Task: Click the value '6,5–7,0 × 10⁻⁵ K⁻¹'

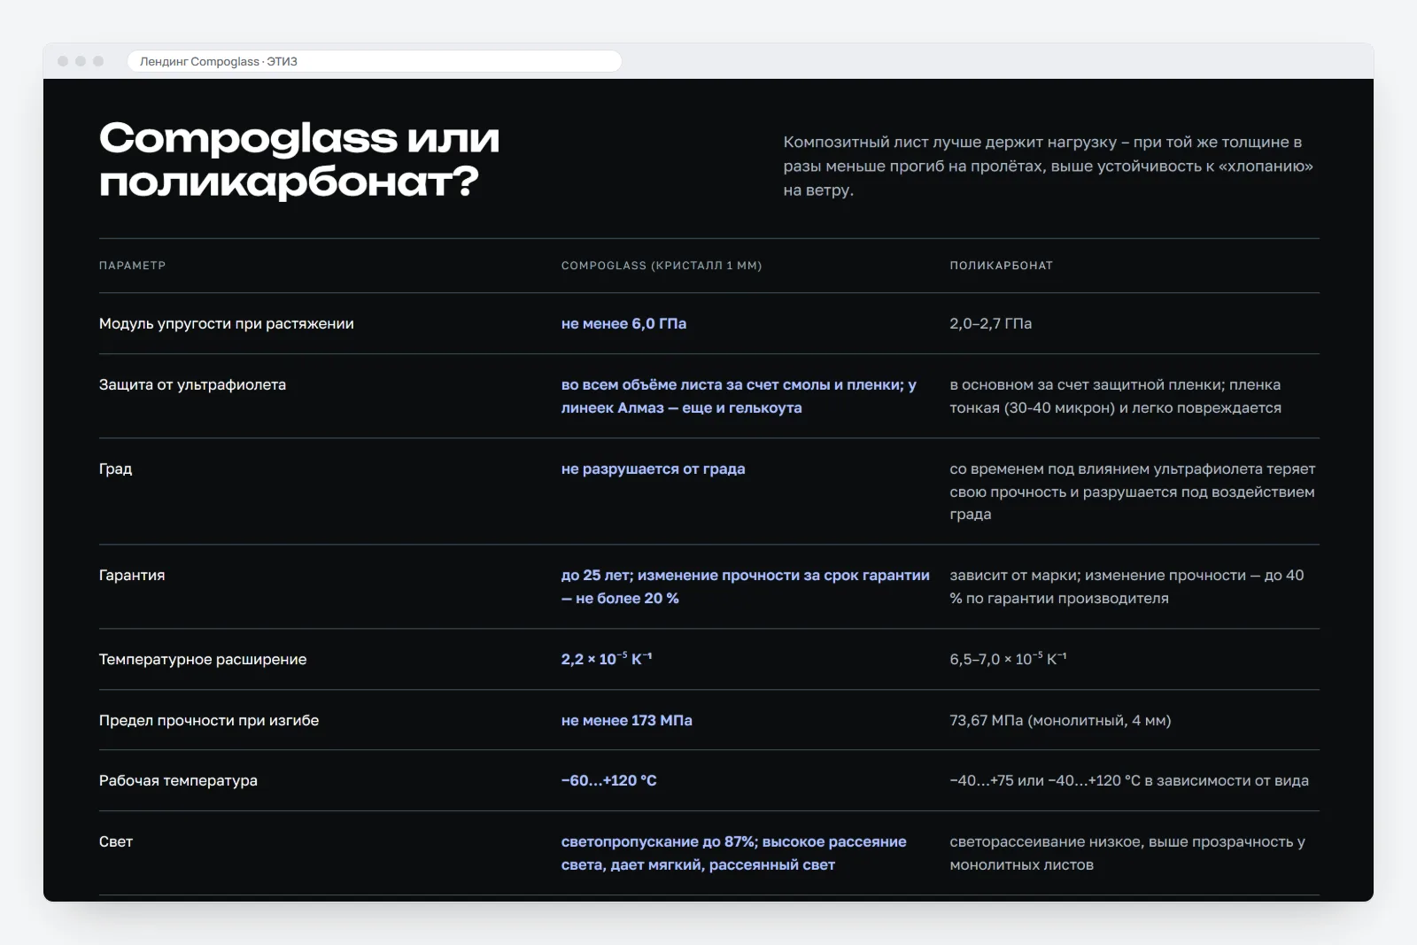Action: (x=1009, y=659)
